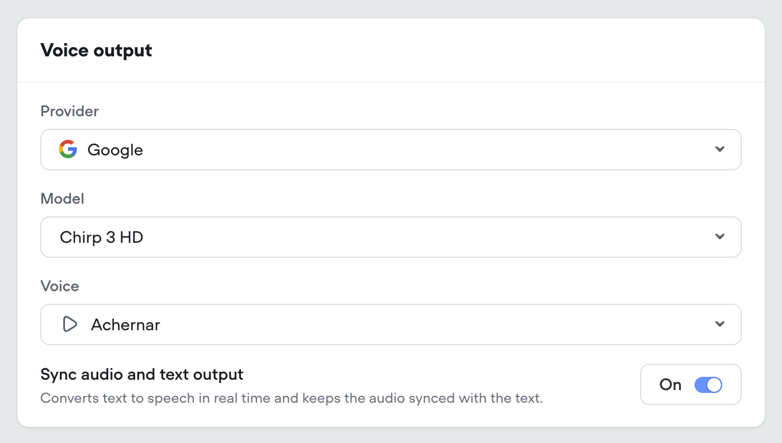This screenshot has height=443, width=782.
Task: Click the Google logo icon in Provider
Action: pos(68,150)
